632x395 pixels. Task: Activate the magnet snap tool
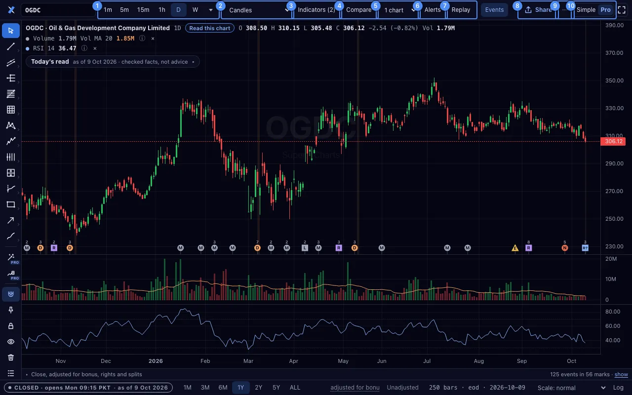(11, 294)
